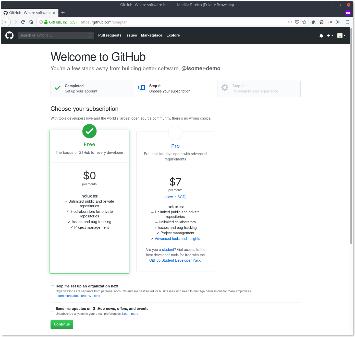355x337 pixels.
Task: Click the Pro plan title
Action: click(175, 146)
